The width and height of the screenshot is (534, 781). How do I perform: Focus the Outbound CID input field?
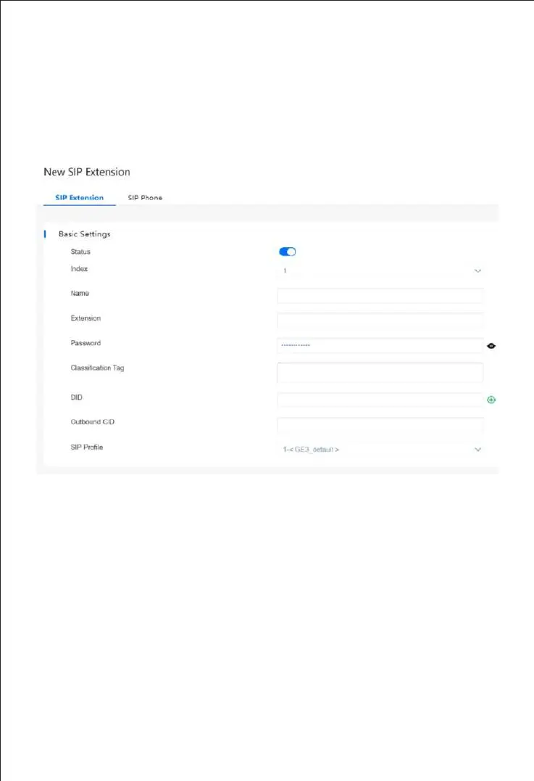[380, 424]
